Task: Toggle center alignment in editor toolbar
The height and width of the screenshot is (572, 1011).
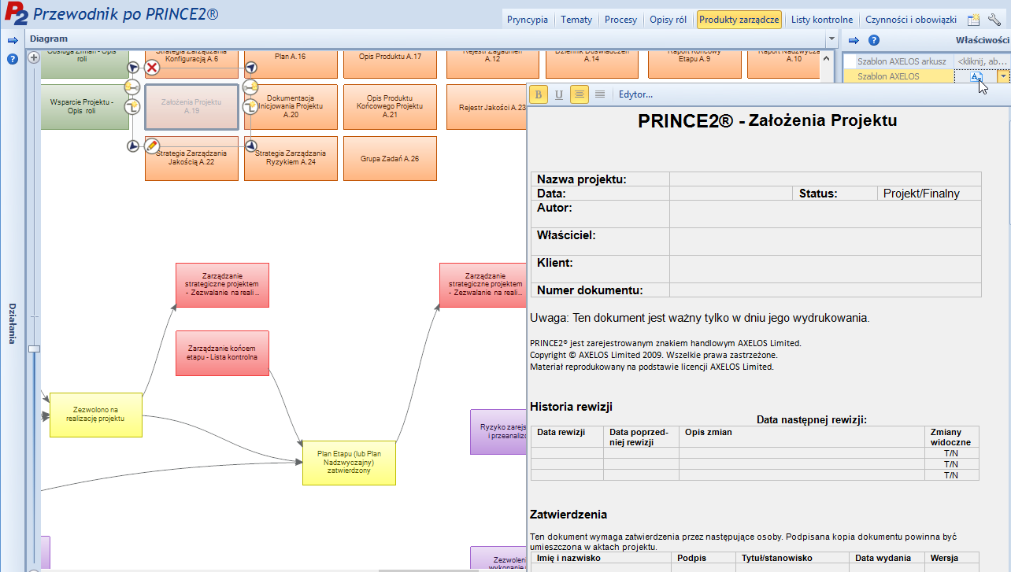Action: (x=580, y=94)
